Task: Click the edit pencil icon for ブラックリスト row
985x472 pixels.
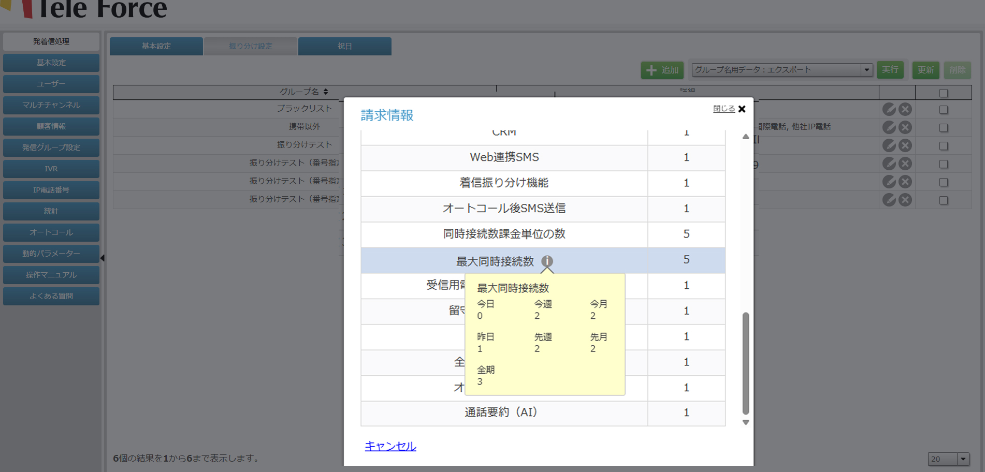Action: pos(889,109)
